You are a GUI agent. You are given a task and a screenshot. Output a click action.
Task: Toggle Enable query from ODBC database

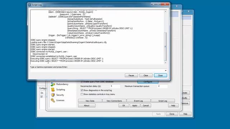[x=82, y=82]
